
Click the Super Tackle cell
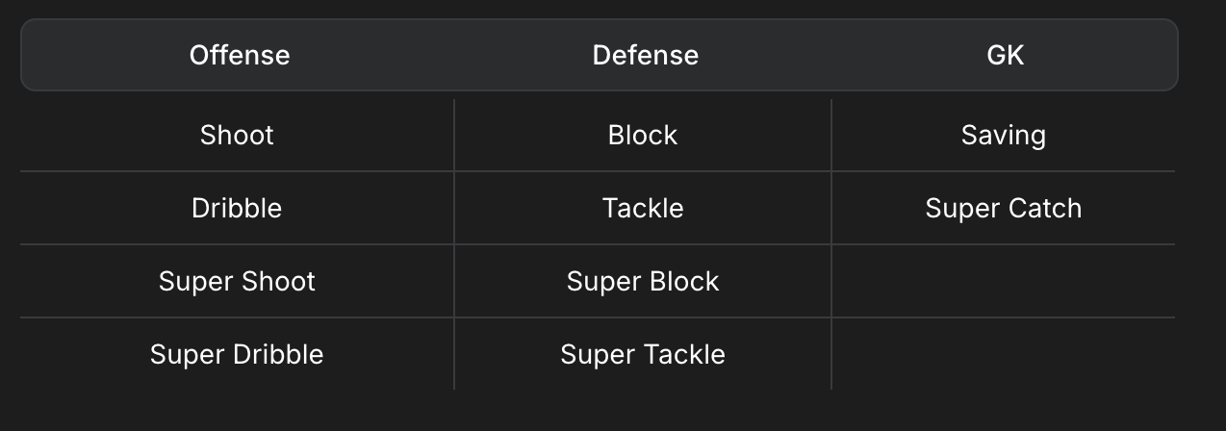(643, 355)
